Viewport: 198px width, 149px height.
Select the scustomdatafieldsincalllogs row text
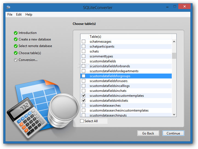pos(110,86)
